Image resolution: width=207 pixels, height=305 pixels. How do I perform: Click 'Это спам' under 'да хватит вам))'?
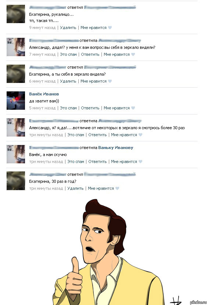pos(68,108)
